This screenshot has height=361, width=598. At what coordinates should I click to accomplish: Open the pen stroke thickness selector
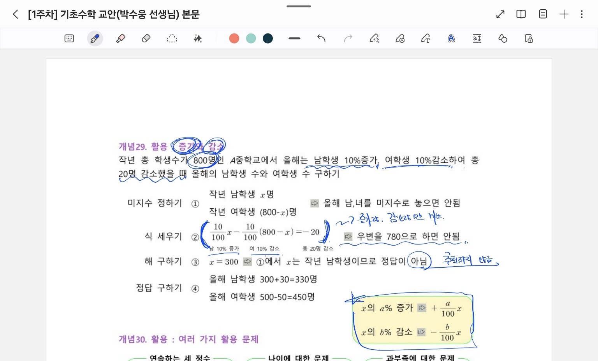(x=294, y=38)
